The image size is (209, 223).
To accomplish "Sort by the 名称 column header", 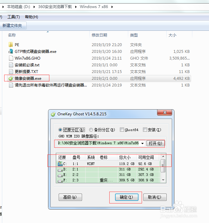I will (x=12, y=35).
